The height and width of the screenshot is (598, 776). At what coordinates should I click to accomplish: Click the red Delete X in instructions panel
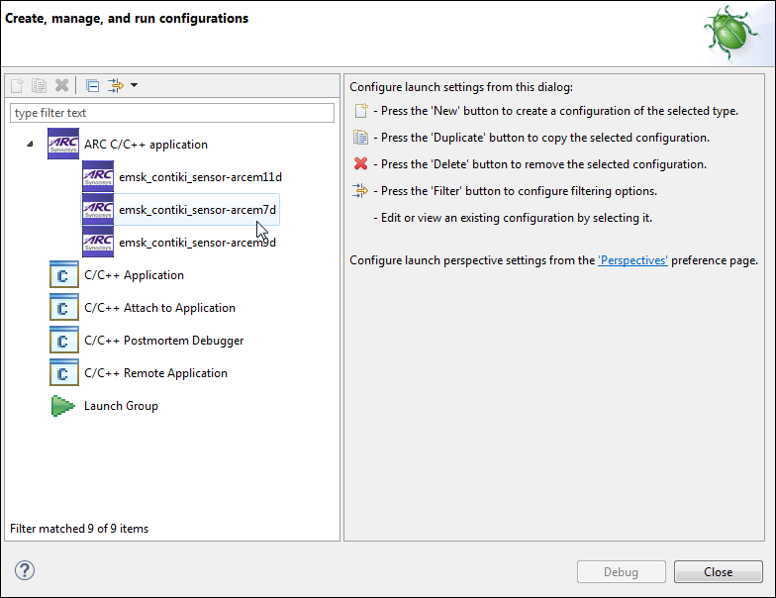point(360,163)
